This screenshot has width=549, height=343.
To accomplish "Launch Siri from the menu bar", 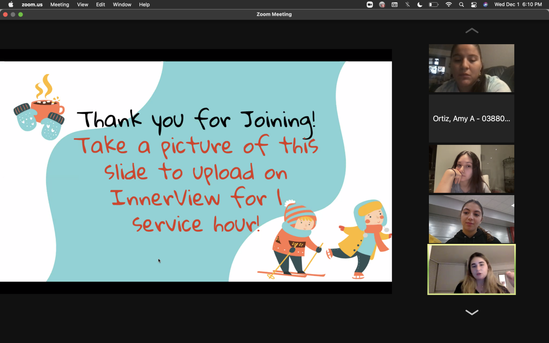I will pyautogui.click(x=486, y=5).
